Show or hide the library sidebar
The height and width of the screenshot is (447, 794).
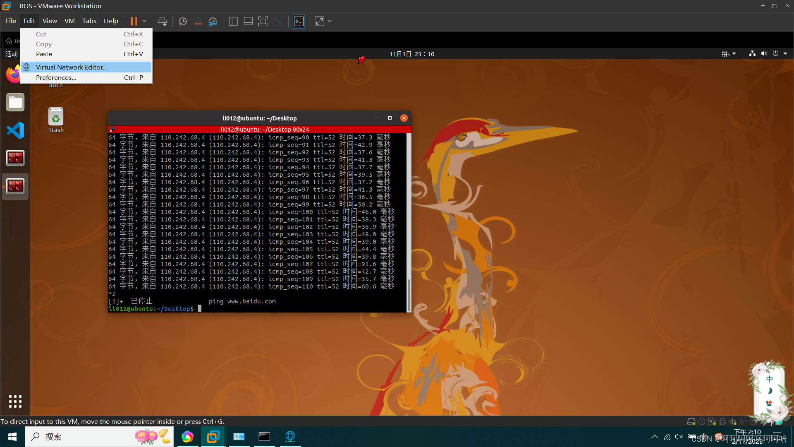click(x=233, y=21)
